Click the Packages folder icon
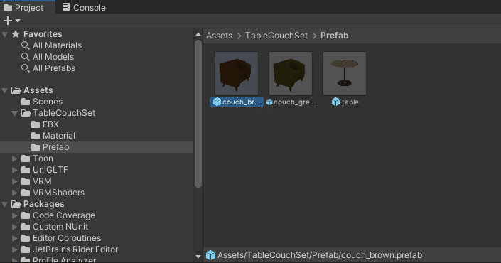 (16, 204)
